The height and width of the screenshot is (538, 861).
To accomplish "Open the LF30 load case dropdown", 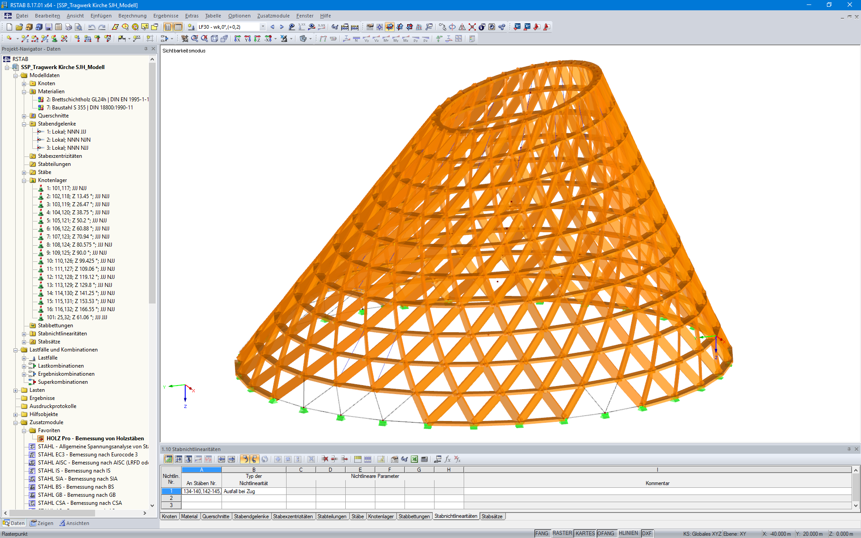I will pyautogui.click(x=263, y=27).
